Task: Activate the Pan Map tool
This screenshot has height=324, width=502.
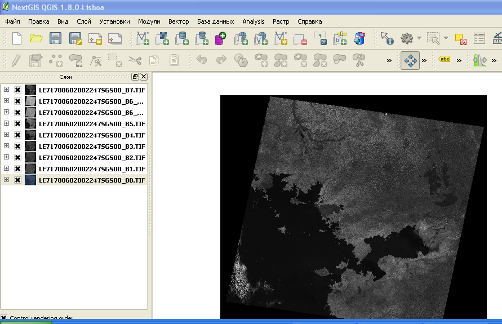Action: pyautogui.click(x=410, y=60)
